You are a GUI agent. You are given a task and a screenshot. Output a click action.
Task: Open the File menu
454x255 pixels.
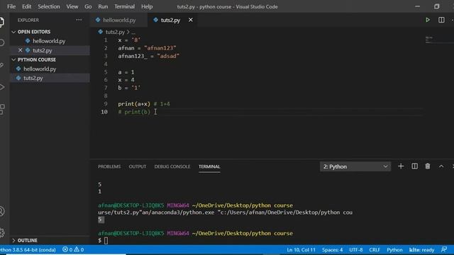(11, 6)
